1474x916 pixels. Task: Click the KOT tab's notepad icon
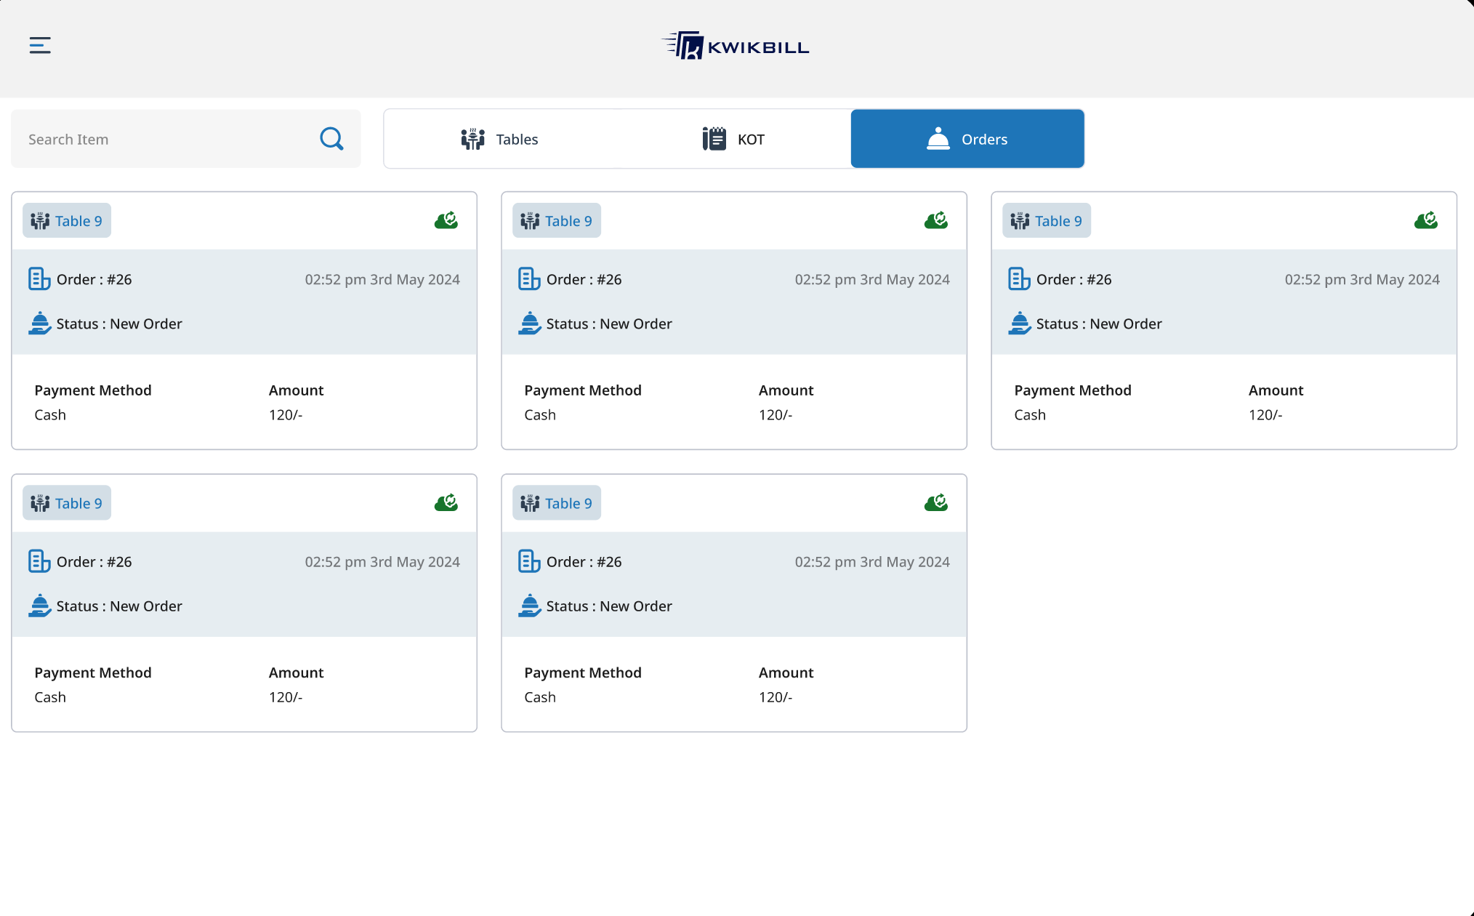tap(714, 139)
